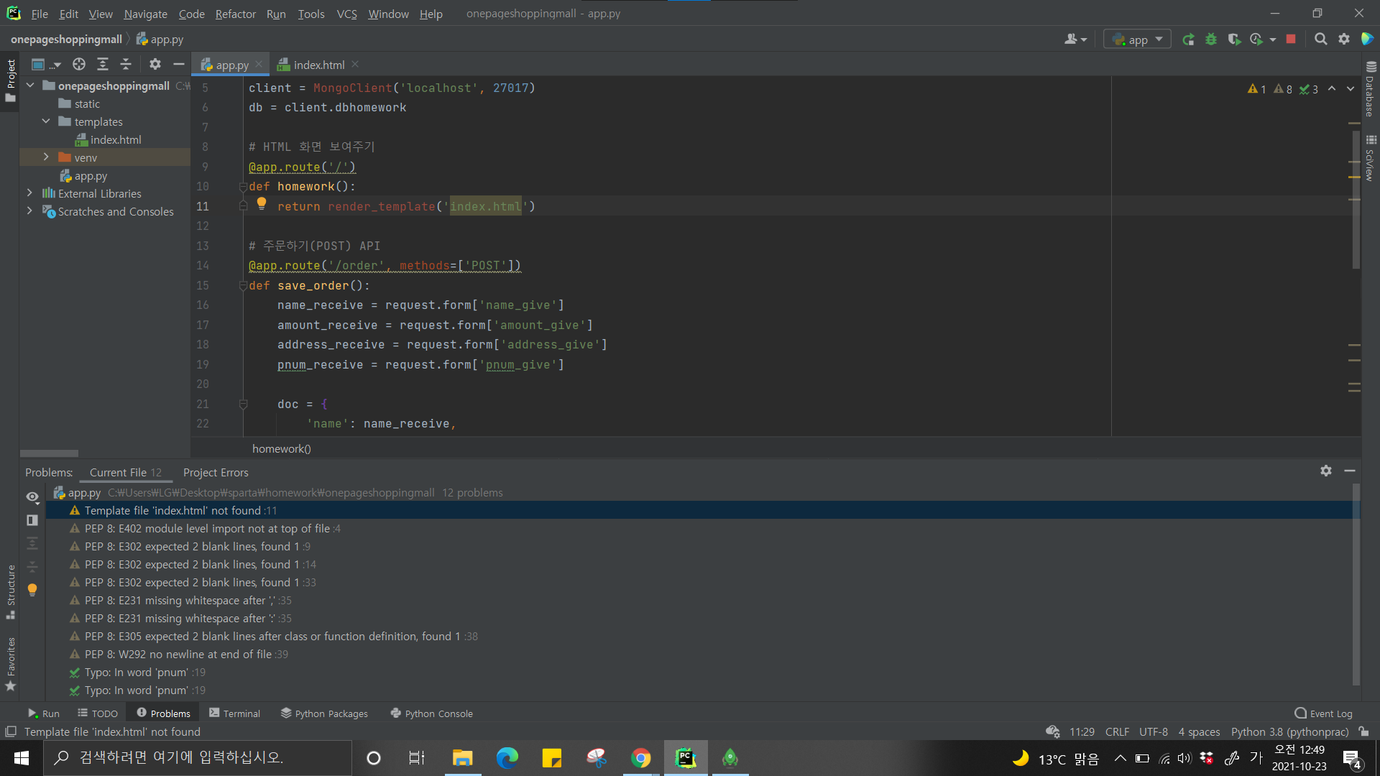1380x776 pixels.
Task: Toggle editor preview icon in Problems panel
Action: tap(32, 519)
